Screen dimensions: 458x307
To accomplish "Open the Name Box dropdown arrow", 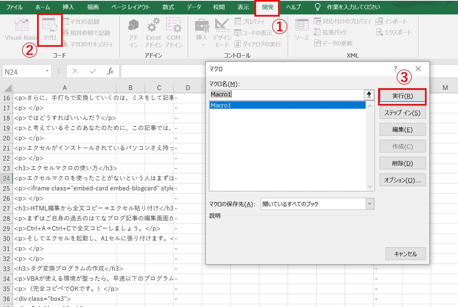I will (47, 71).
